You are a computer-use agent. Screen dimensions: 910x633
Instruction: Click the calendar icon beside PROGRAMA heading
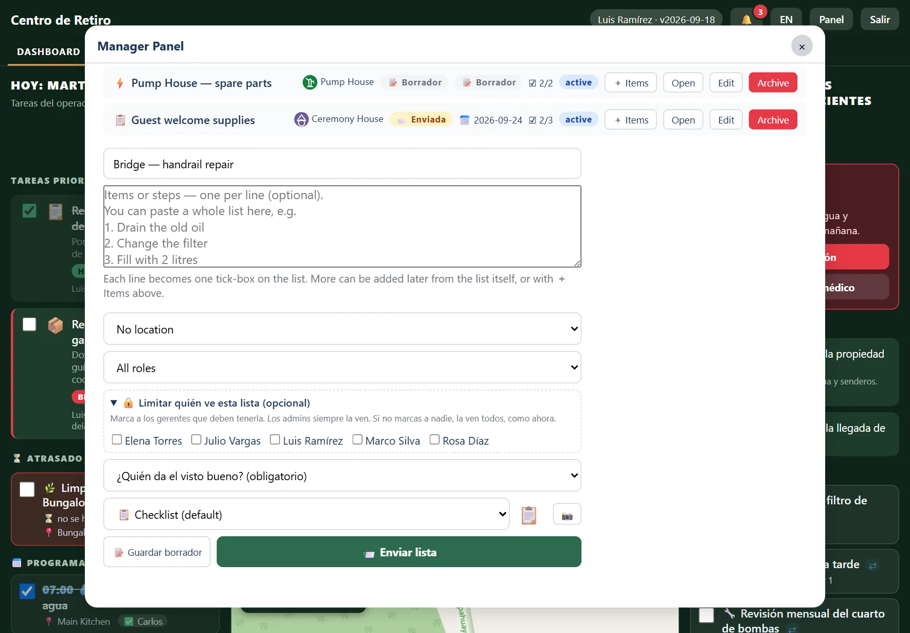pos(17,563)
